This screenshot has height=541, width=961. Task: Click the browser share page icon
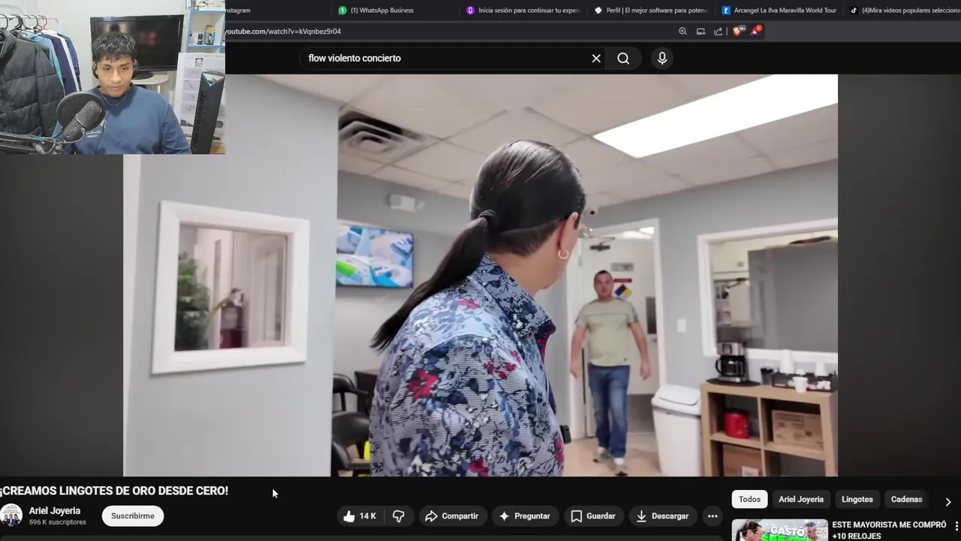coord(718,32)
